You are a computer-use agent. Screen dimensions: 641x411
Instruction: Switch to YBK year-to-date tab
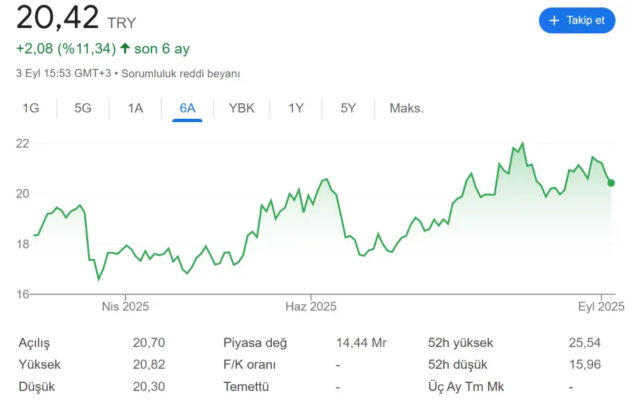click(242, 108)
